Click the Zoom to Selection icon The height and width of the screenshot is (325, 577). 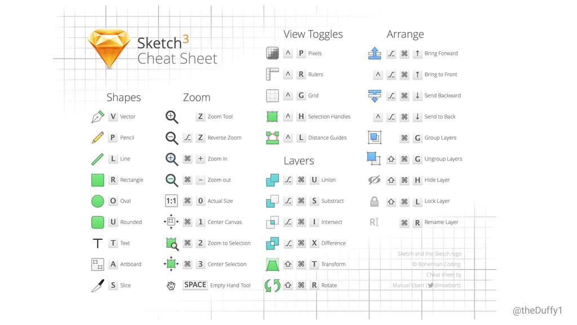point(172,244)
